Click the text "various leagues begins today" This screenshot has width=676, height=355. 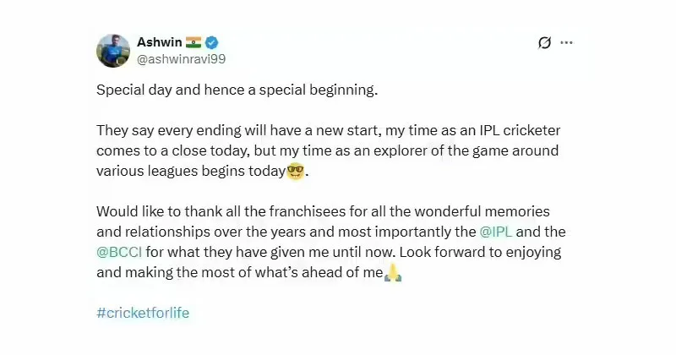[x=191, y=172]
